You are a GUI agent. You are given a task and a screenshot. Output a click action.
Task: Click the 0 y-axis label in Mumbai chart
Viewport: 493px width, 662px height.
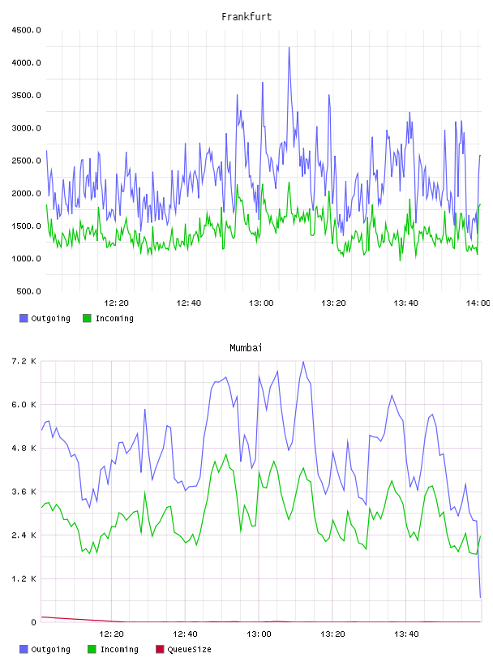click(x=33, y=622)
